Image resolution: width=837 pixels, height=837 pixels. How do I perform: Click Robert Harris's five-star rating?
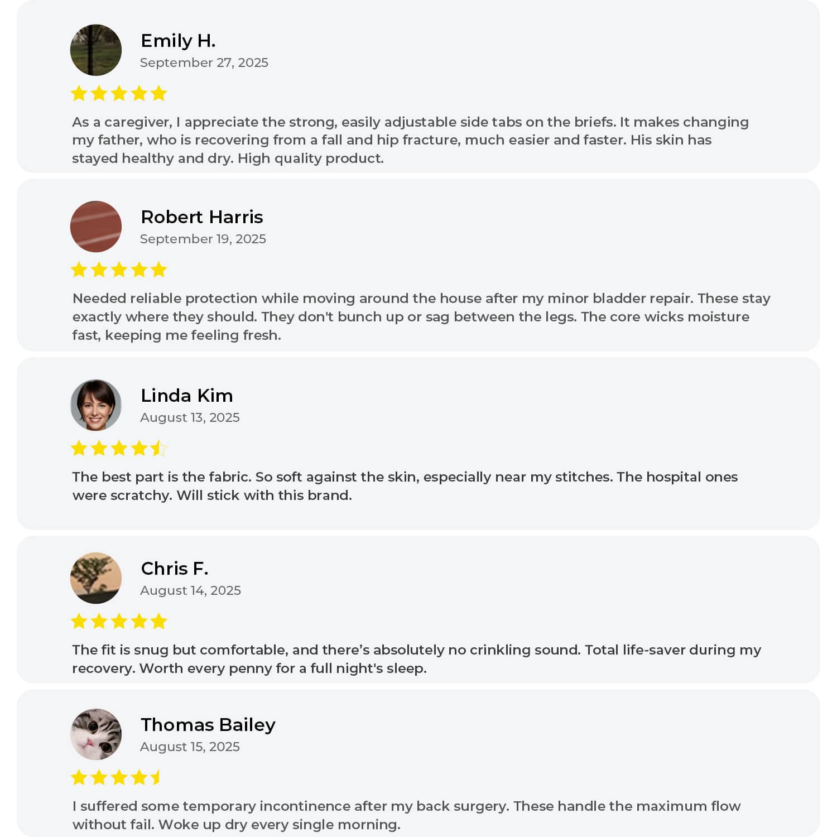click(x=119, y=270)
